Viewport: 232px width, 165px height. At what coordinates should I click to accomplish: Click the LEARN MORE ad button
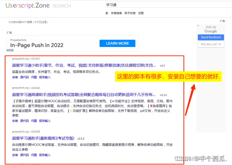(x=117, y=43)
